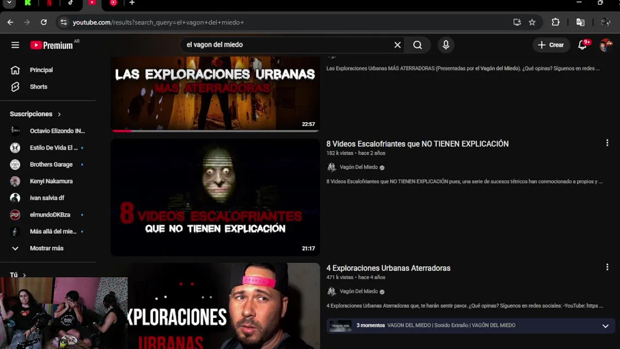The width and height of the screenshot is (620, 349).
Task: Bookmark this page with star icon
Action: pos(532,22)
